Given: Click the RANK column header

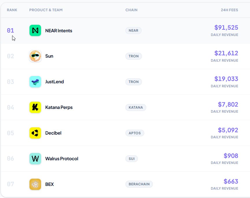Looking at the screenshot, I should point(12,10).
